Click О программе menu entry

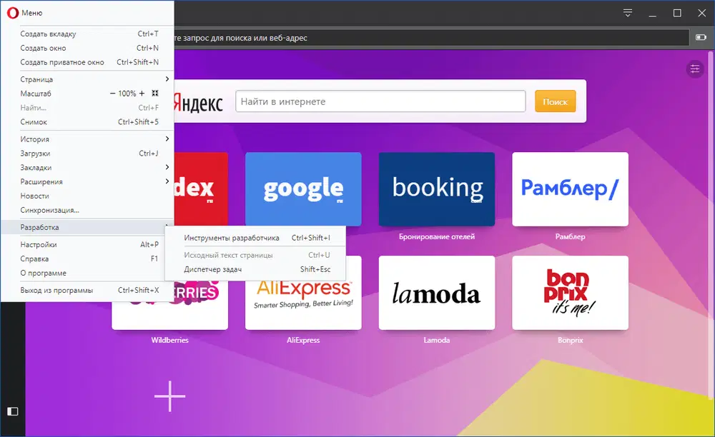pos(87,273)
